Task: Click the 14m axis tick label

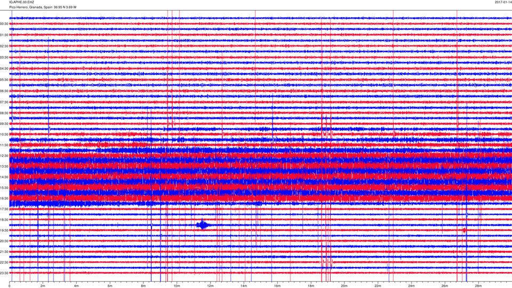Action: [244, 286]
